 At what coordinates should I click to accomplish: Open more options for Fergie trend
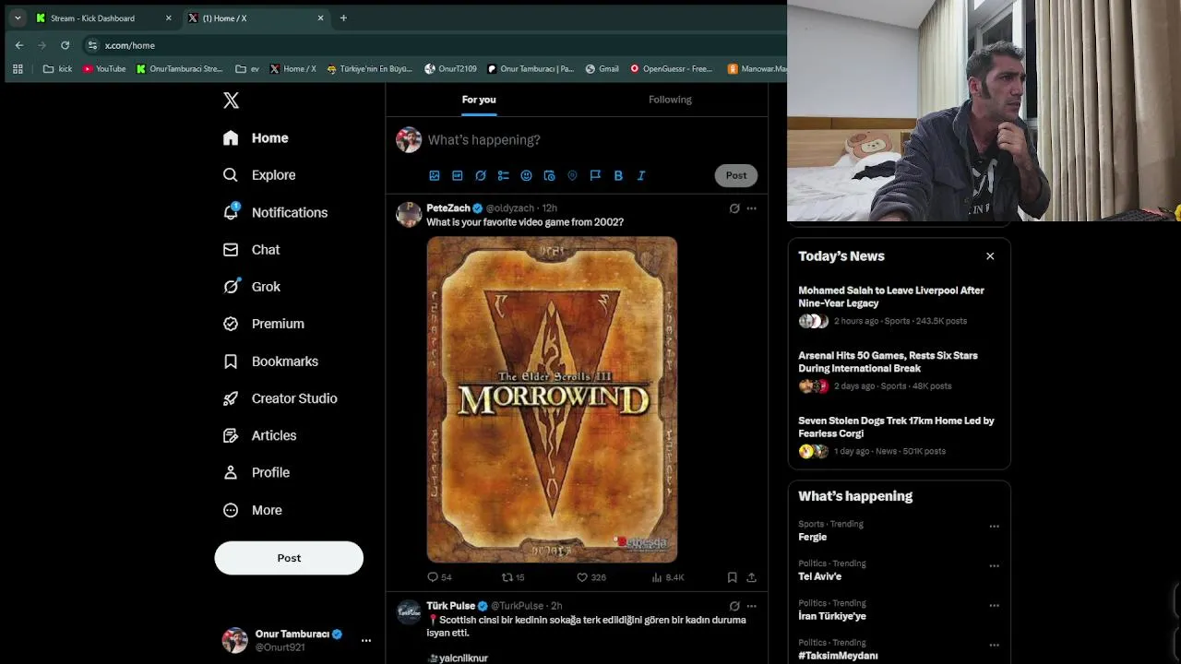[x=994, y=527]
